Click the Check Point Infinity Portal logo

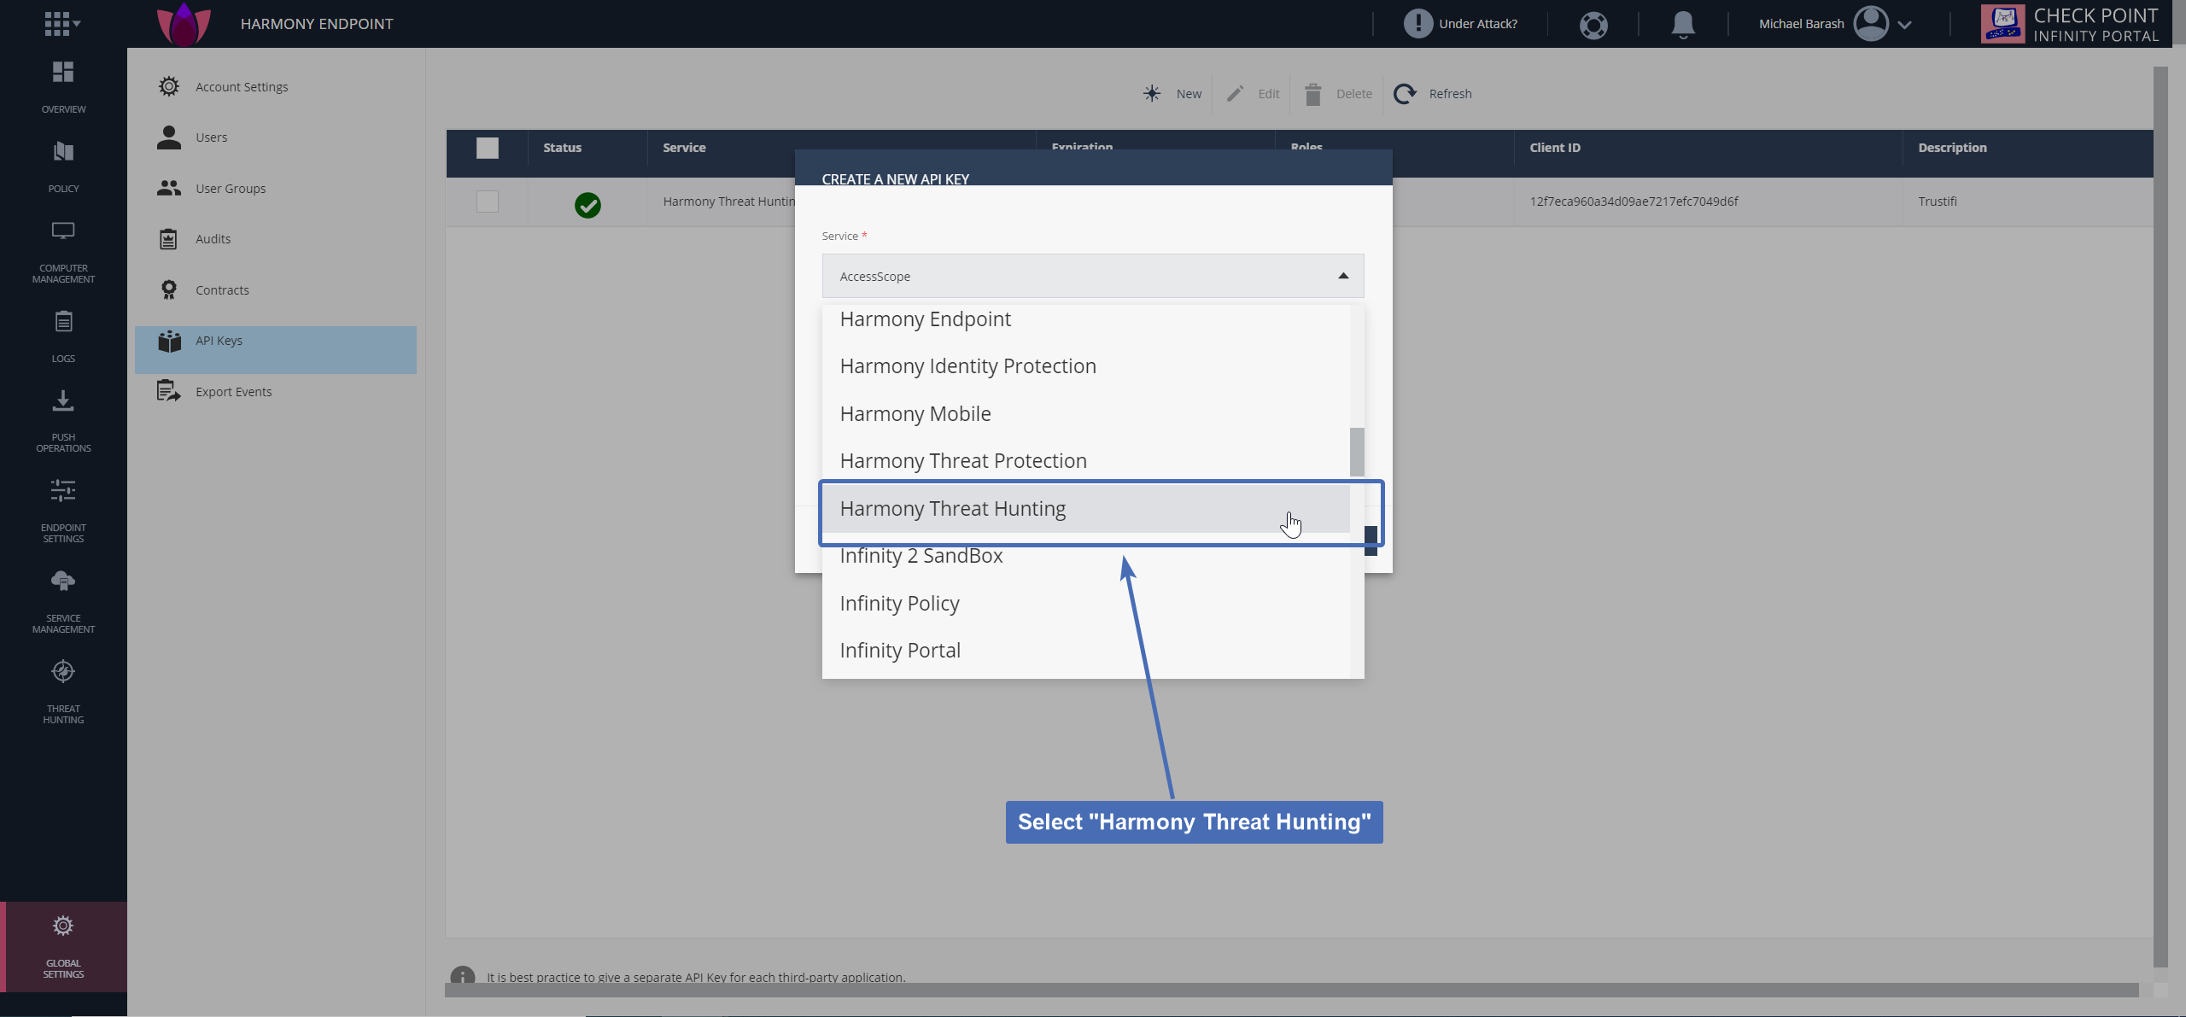point(2070,24)
